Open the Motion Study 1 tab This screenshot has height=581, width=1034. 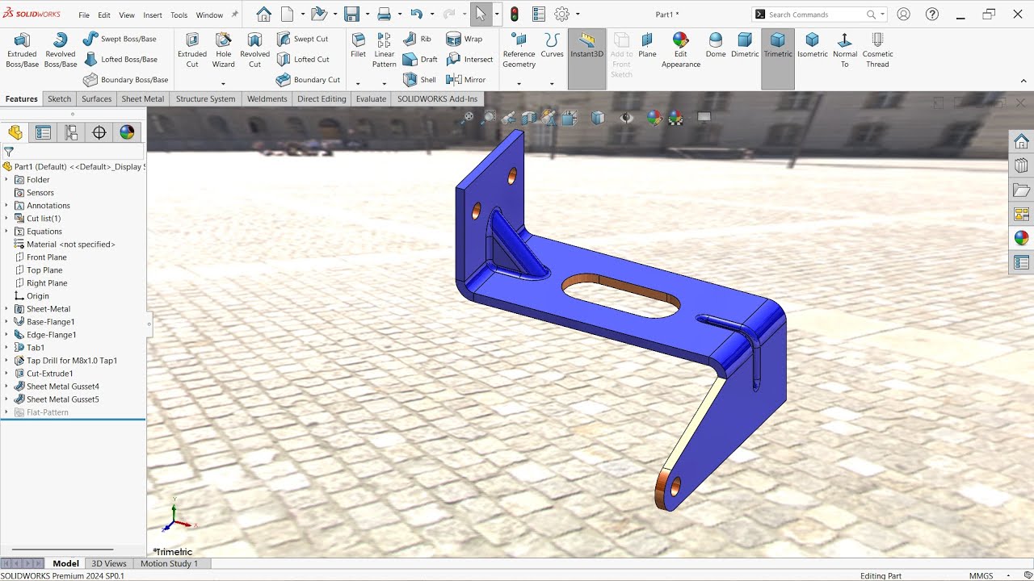pyautogui.click(x=169, y=563)
